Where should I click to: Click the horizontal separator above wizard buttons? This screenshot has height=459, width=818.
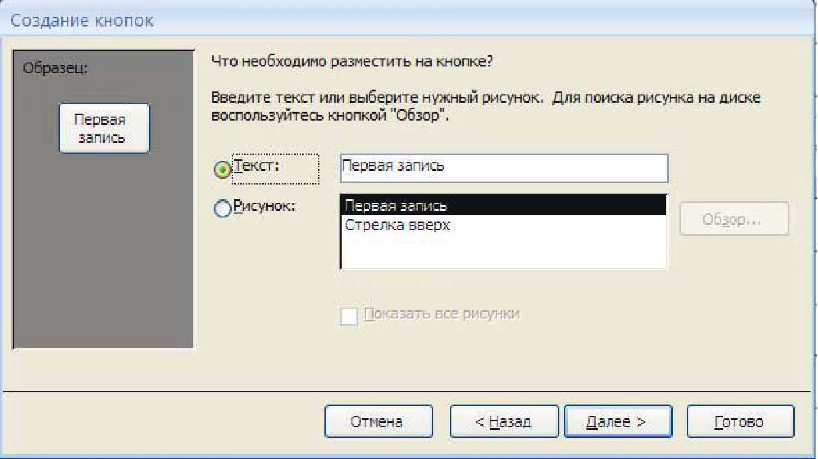click(409, 390)
